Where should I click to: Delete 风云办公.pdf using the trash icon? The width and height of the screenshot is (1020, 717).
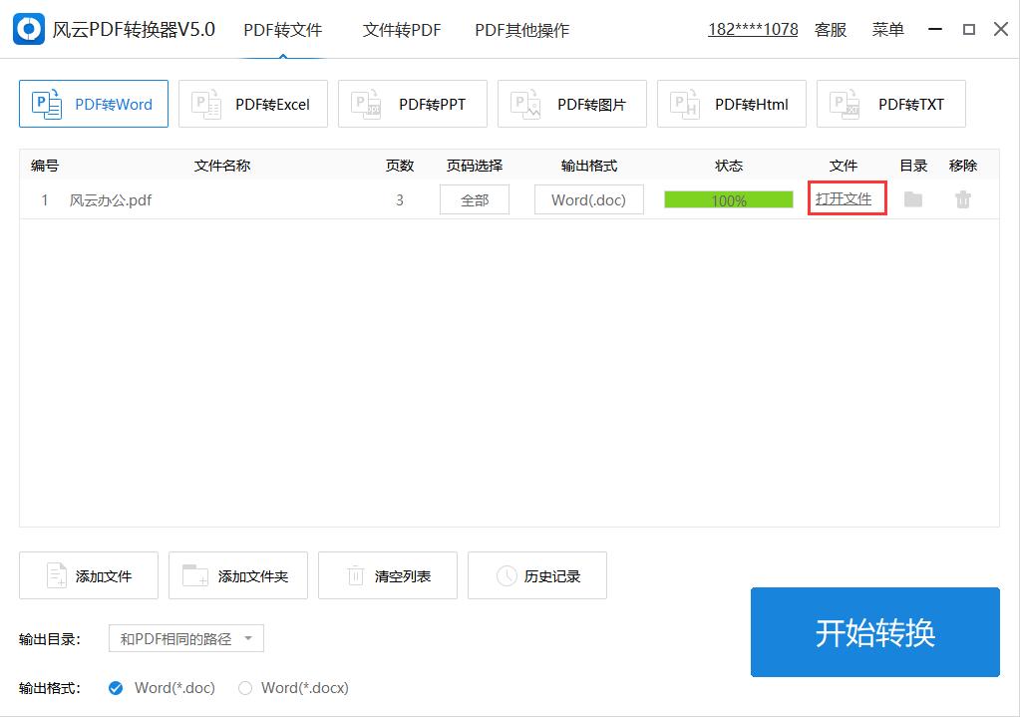pos(961,199)
